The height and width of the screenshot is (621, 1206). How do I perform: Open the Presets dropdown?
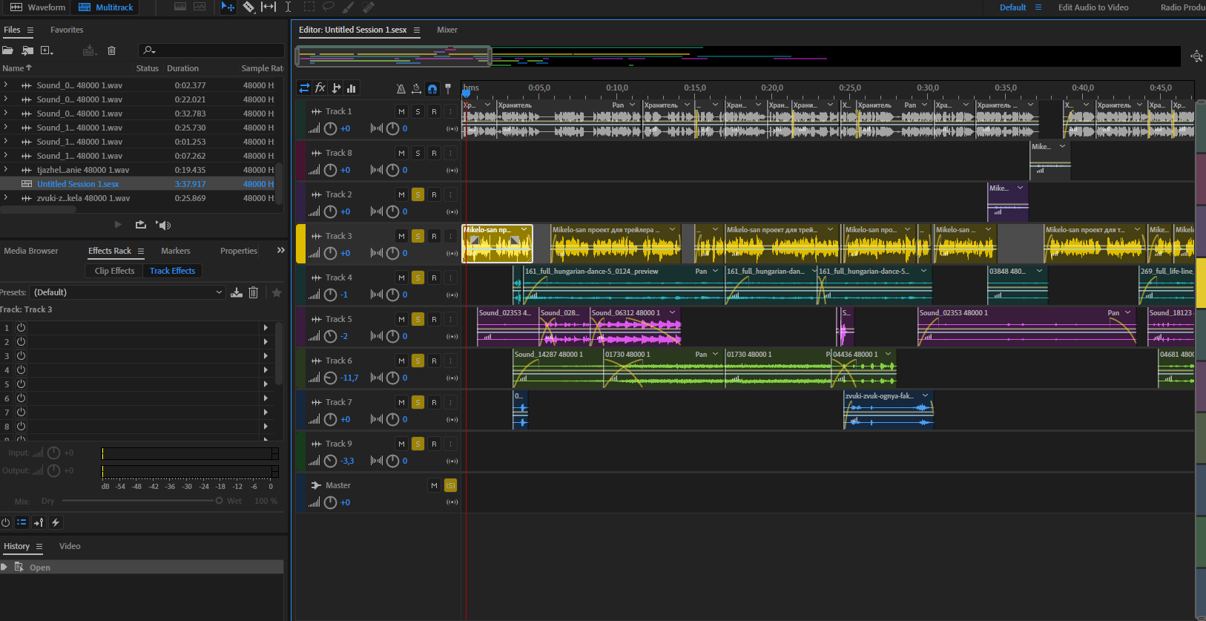[128, 292]
